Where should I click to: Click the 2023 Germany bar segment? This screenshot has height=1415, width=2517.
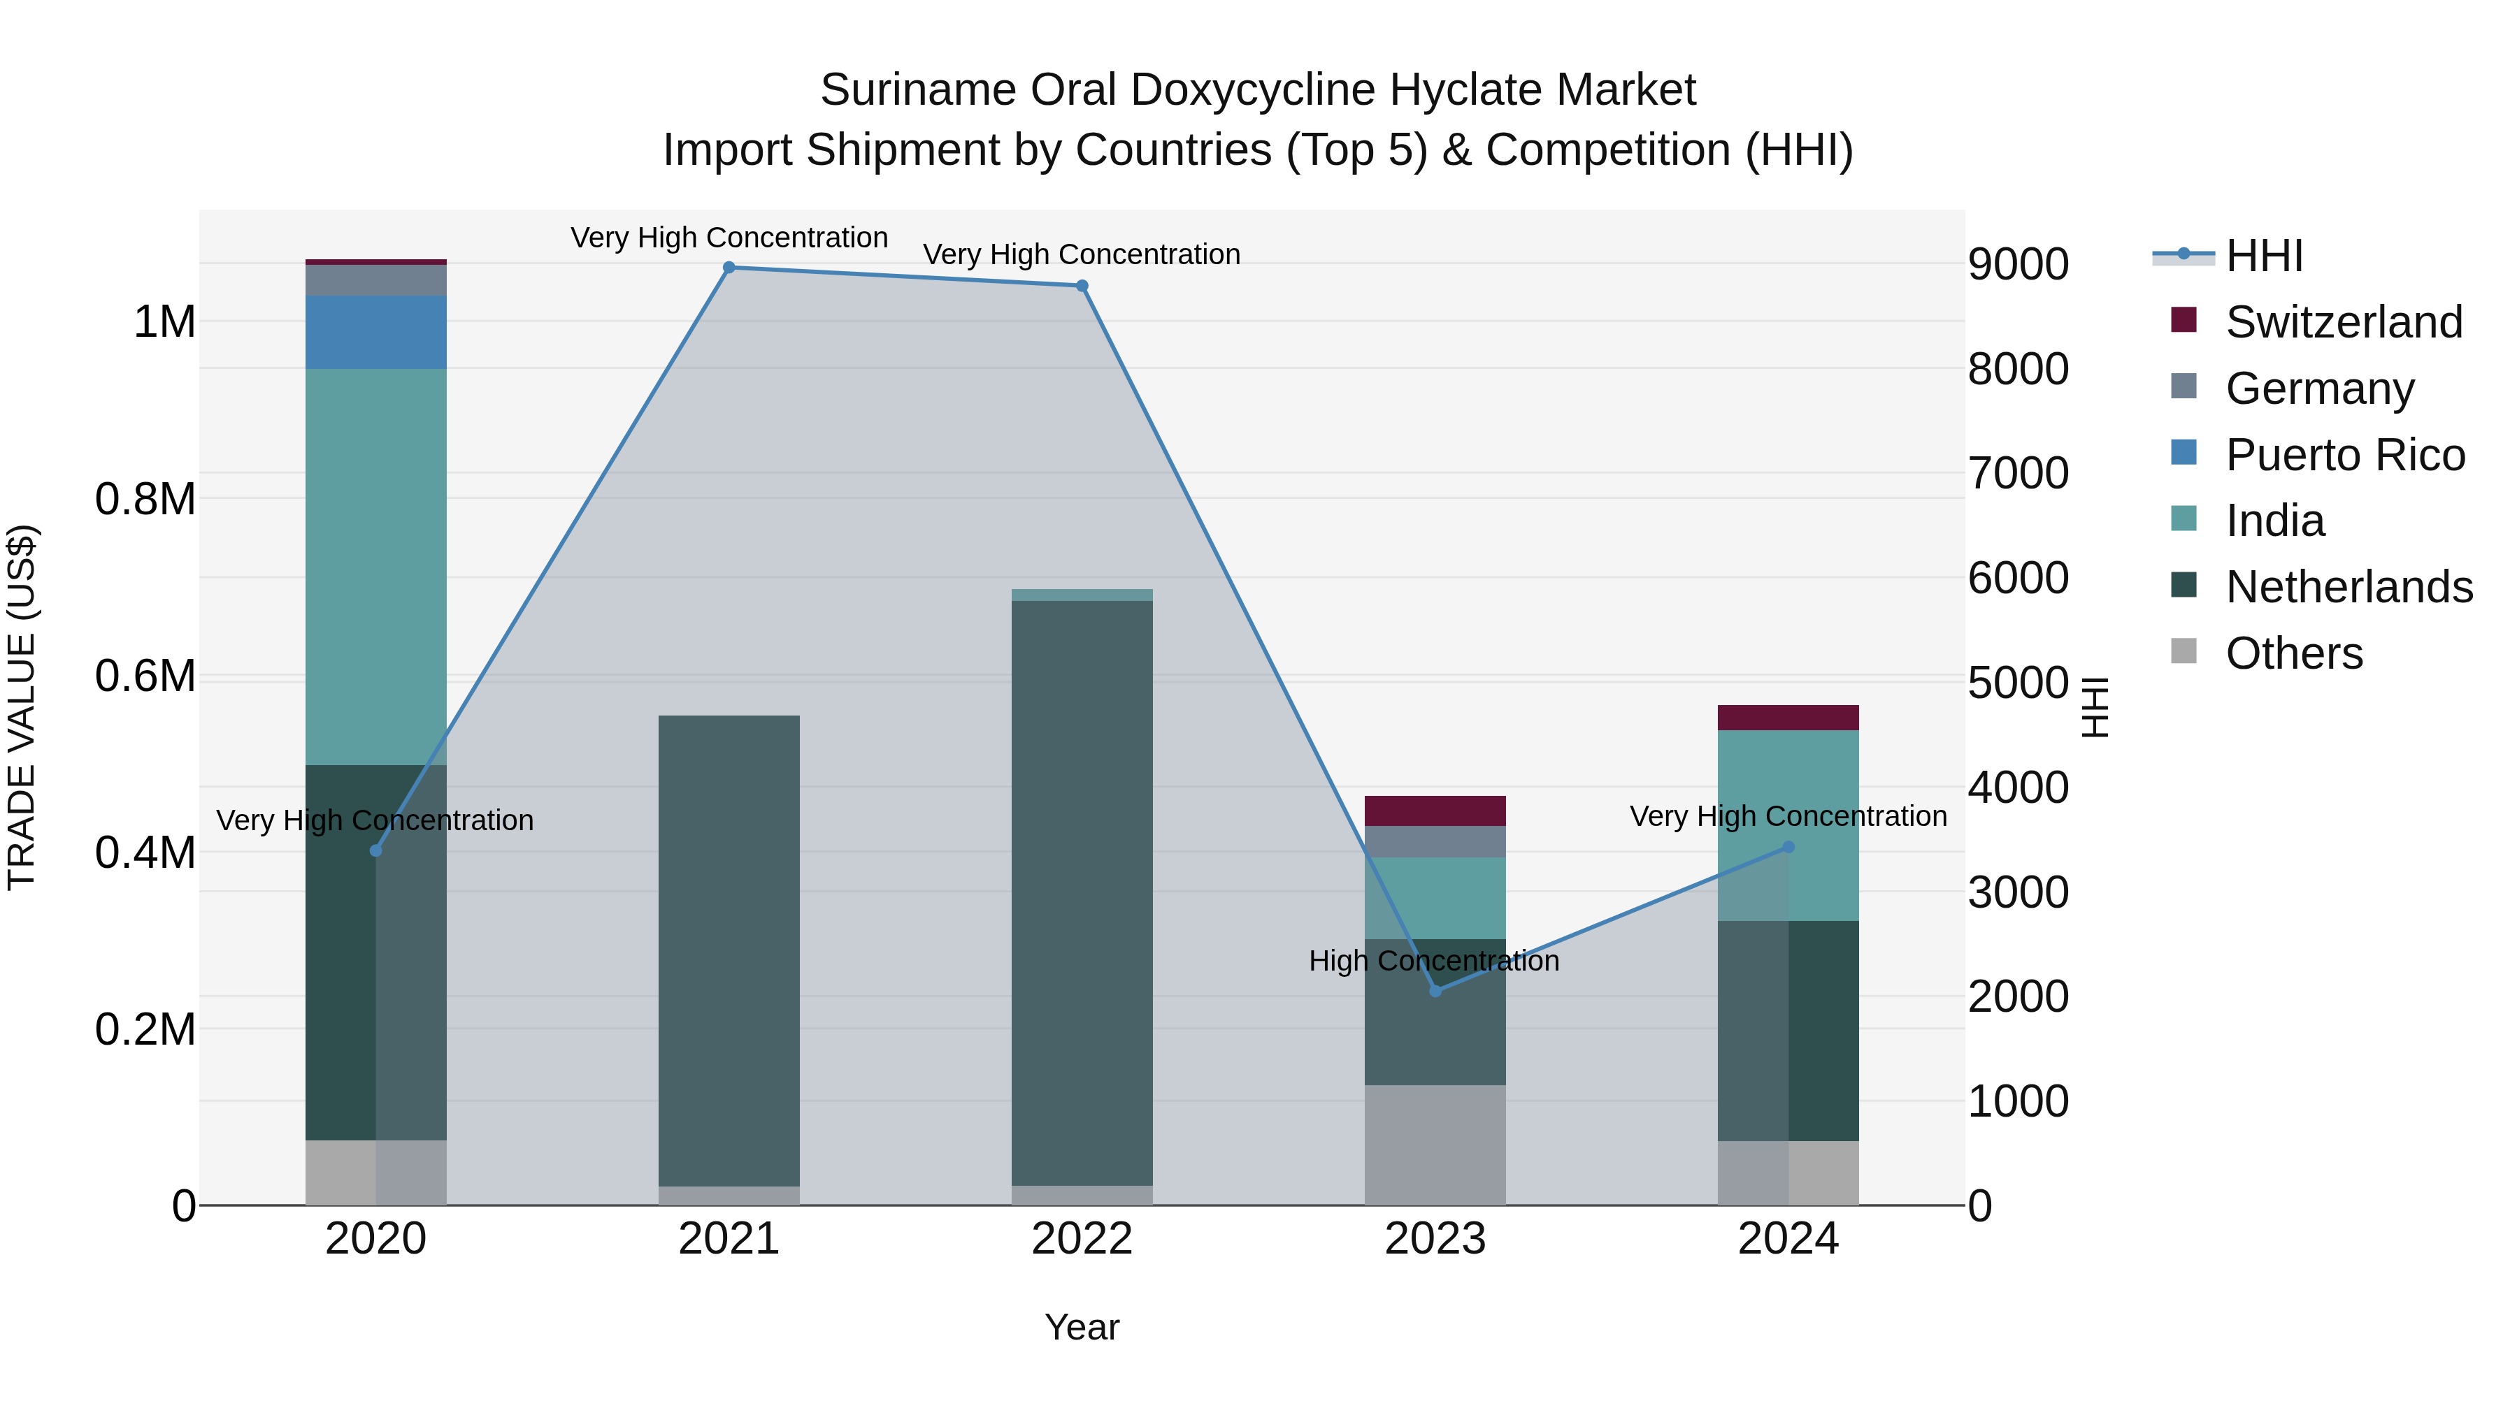point(1435,842)
